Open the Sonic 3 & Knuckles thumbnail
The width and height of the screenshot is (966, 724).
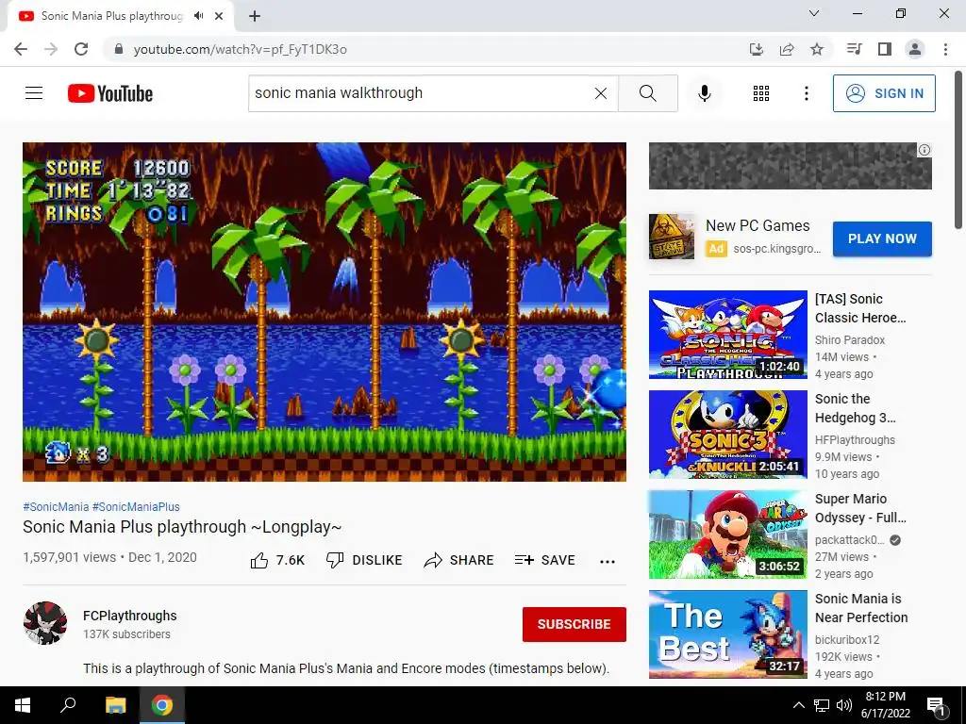(727, 434)
